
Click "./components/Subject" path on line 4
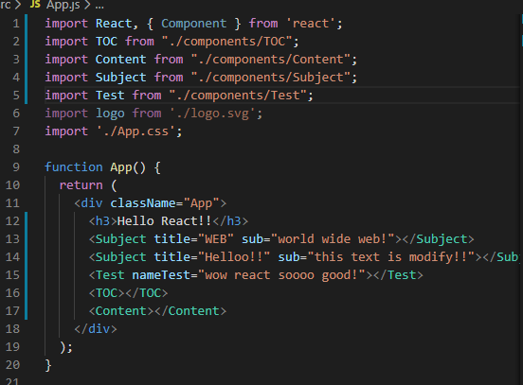pyautogui.click(x=271, y=78)
